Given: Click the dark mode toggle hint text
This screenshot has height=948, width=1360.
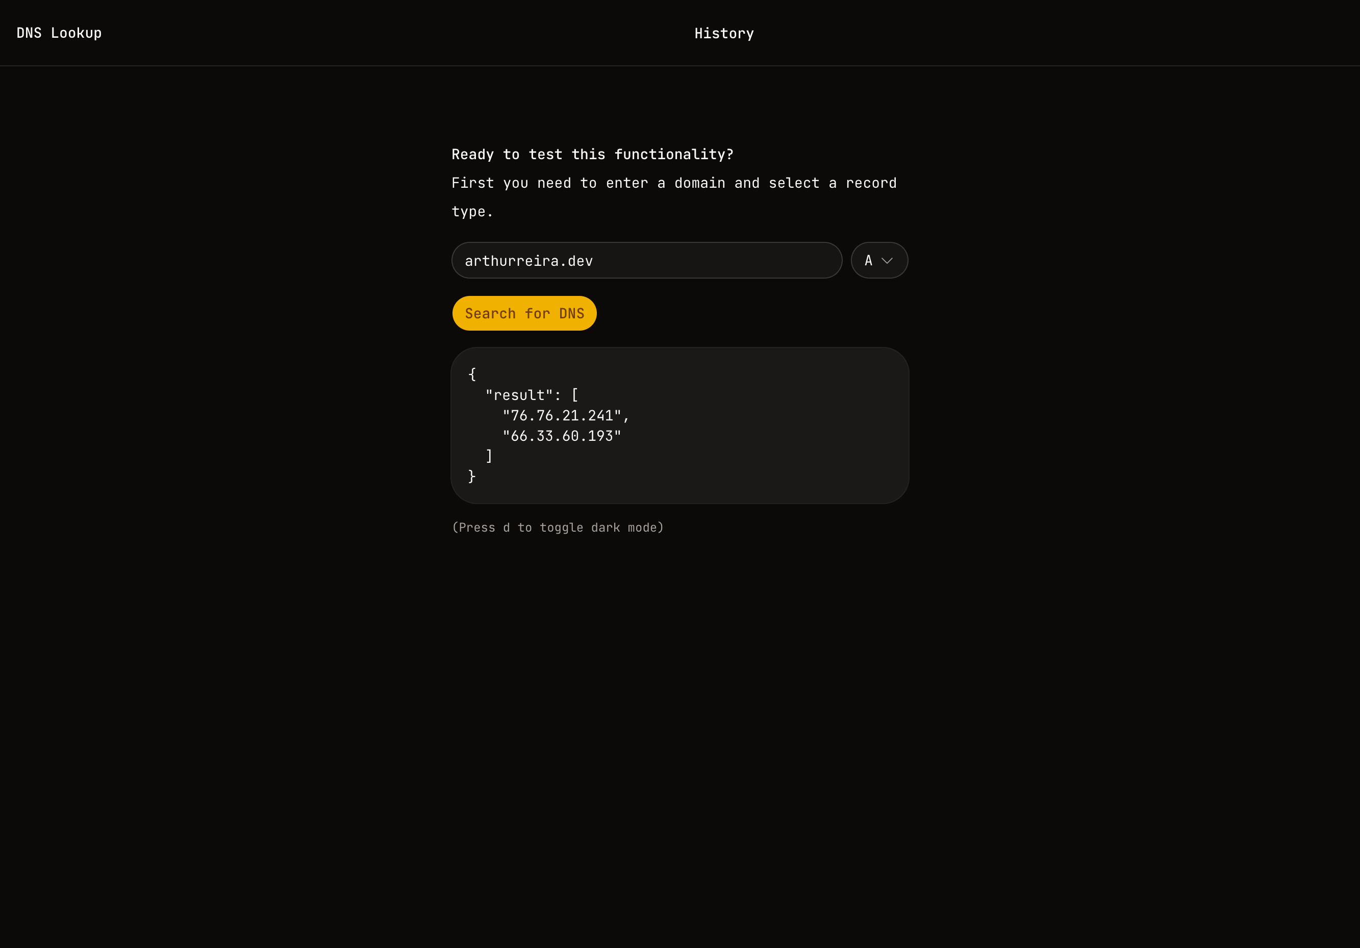Looking at the screenshot, I should [558, 528].
